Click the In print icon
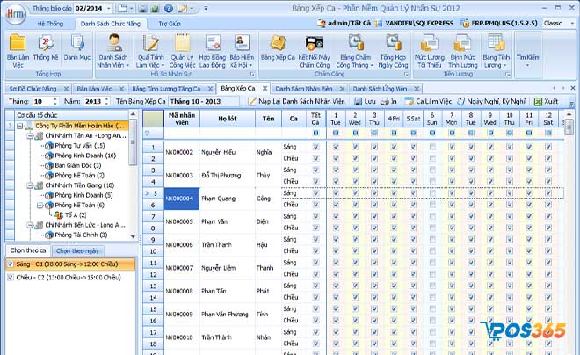Screen dimensions: 580x355 click(389, 101)
